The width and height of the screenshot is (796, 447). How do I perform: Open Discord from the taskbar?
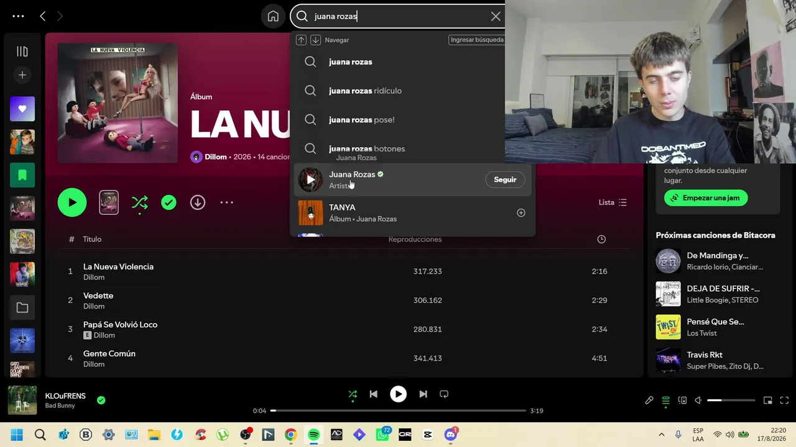(451, 435)
